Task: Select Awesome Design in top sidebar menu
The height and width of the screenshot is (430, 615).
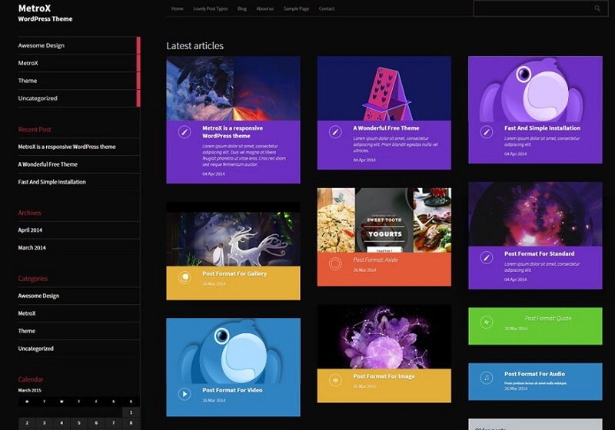Action: click(x=79, y=45)
